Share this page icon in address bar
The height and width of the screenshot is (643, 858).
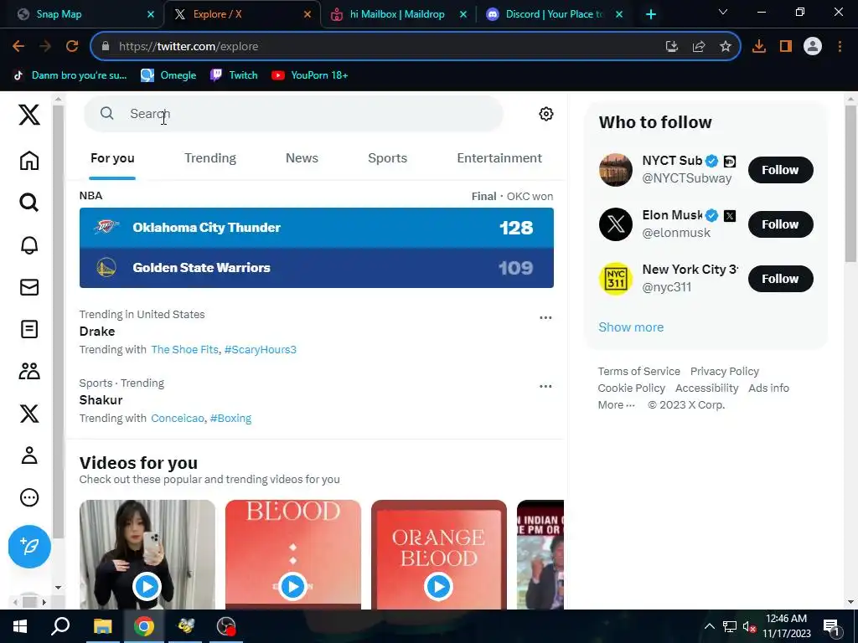[x=698, y=47]
